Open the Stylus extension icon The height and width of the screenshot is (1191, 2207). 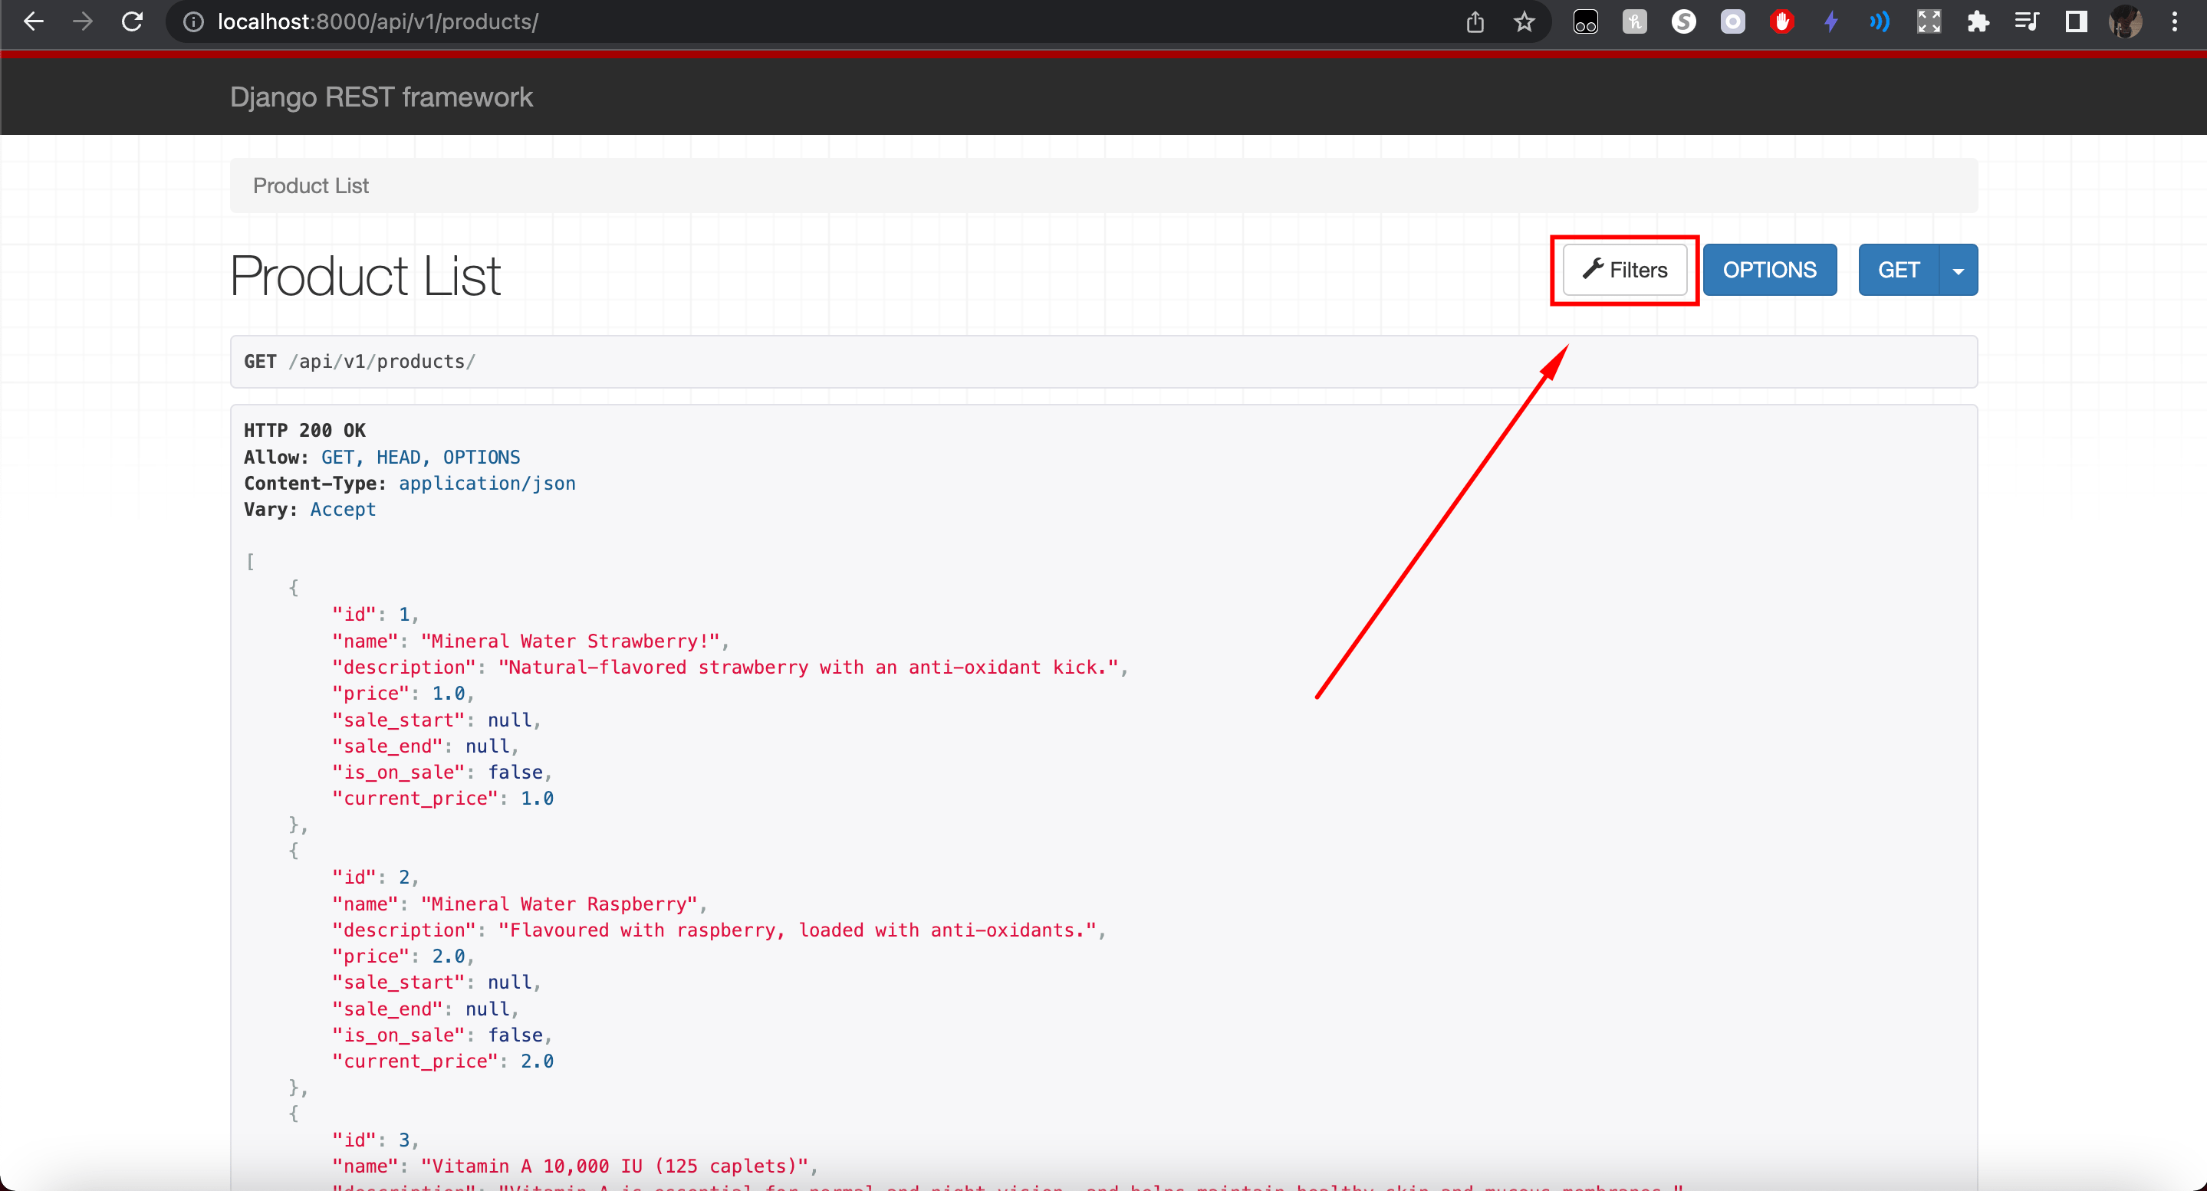click(x=1682, y=22)
